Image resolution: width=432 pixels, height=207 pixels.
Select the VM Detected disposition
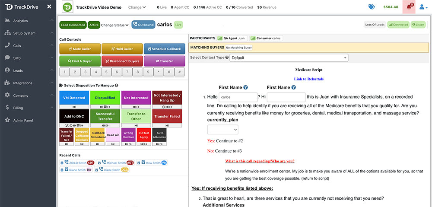(74, 98)
